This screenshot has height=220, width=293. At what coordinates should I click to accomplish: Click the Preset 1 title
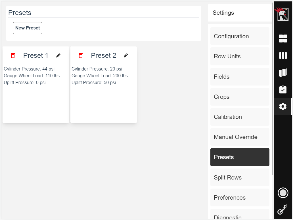(36, 55)
